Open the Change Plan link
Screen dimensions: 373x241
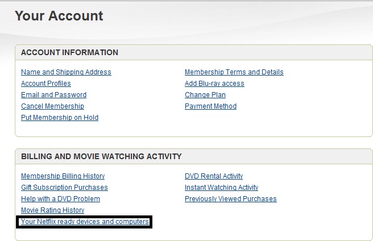tap(205, 95)
